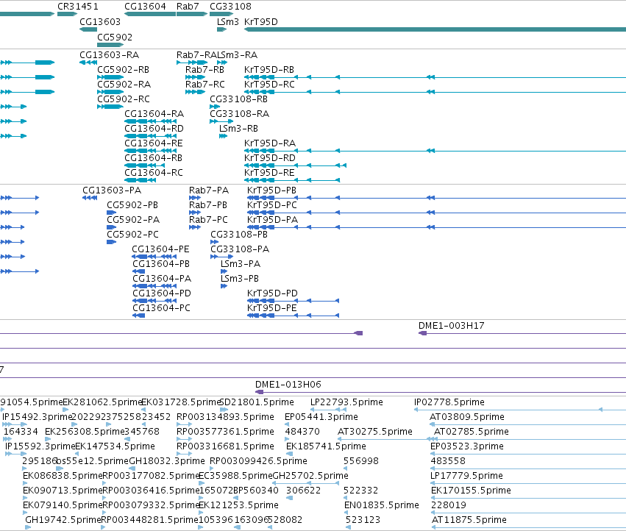Open protein CG13604-PE
The width and height of the screenshot is (626, 531).
161,249
